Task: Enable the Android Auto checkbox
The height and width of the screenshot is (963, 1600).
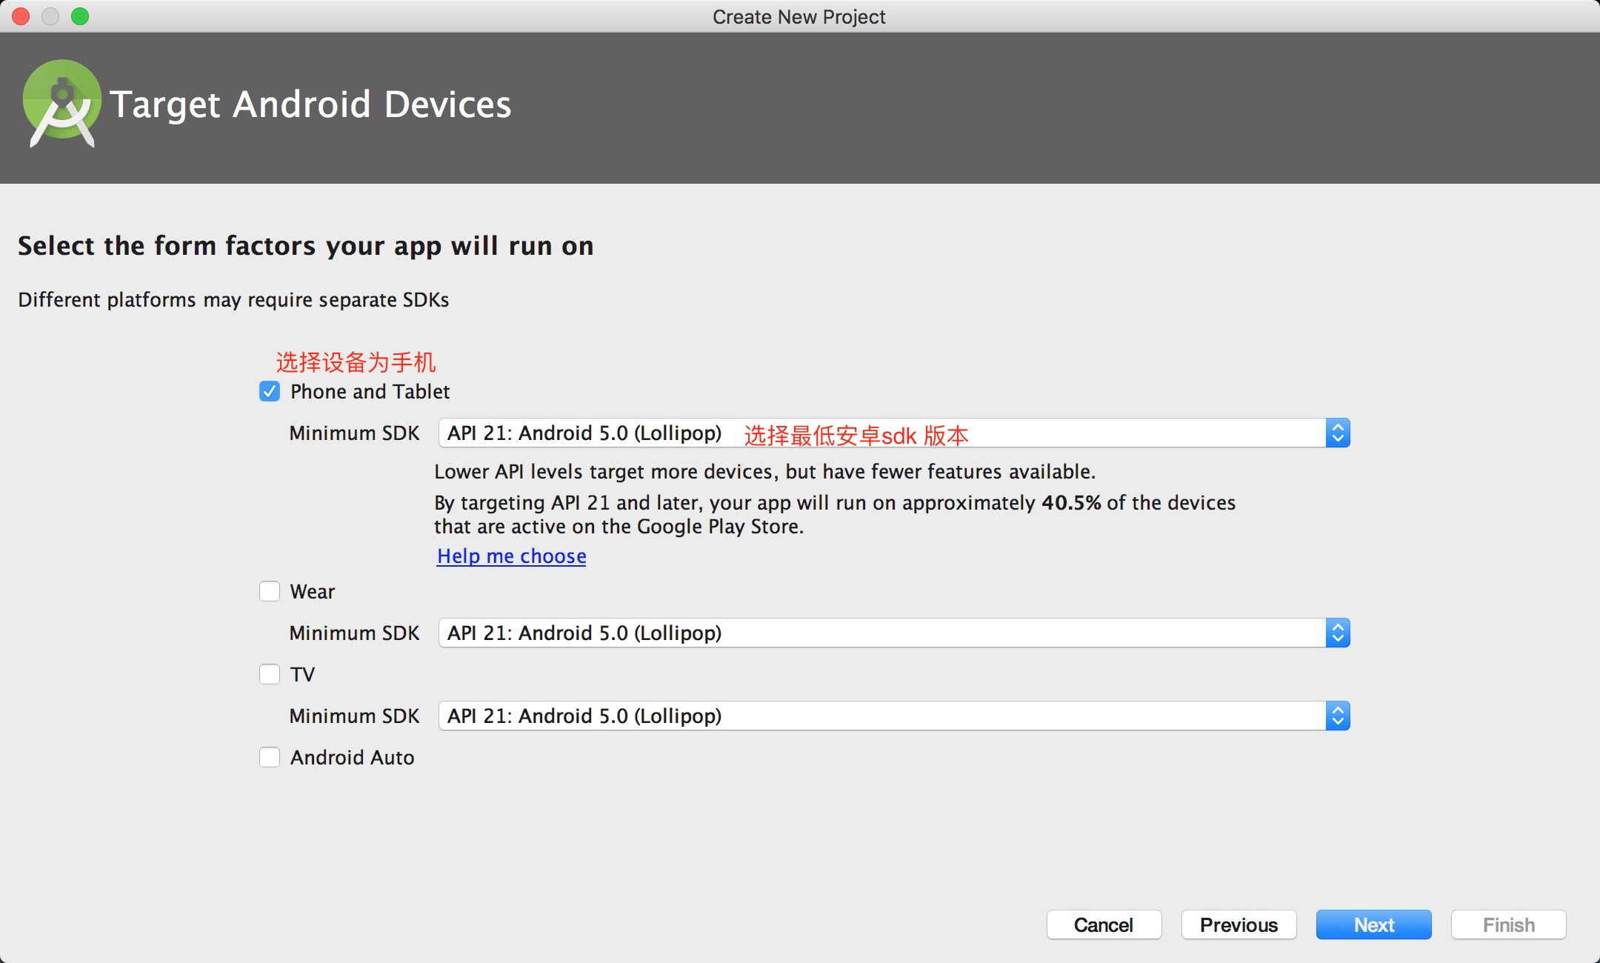Action: (x=270, y=757)
